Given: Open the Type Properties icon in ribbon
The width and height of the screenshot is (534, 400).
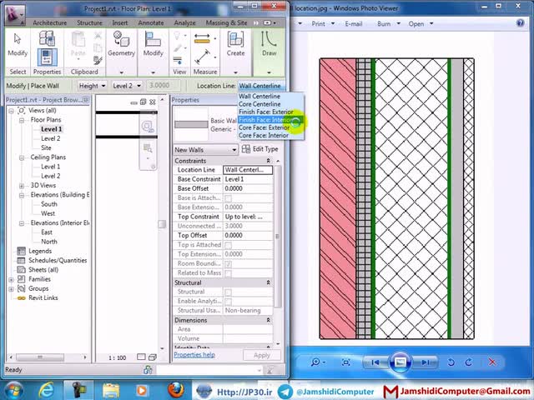Looking at the screenshot, I should click(x=47, y=37).
